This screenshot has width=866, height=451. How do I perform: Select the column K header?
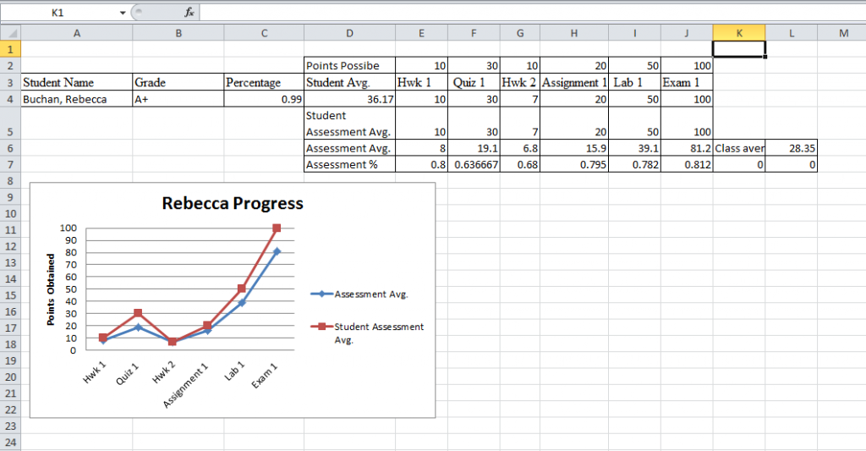739,33
